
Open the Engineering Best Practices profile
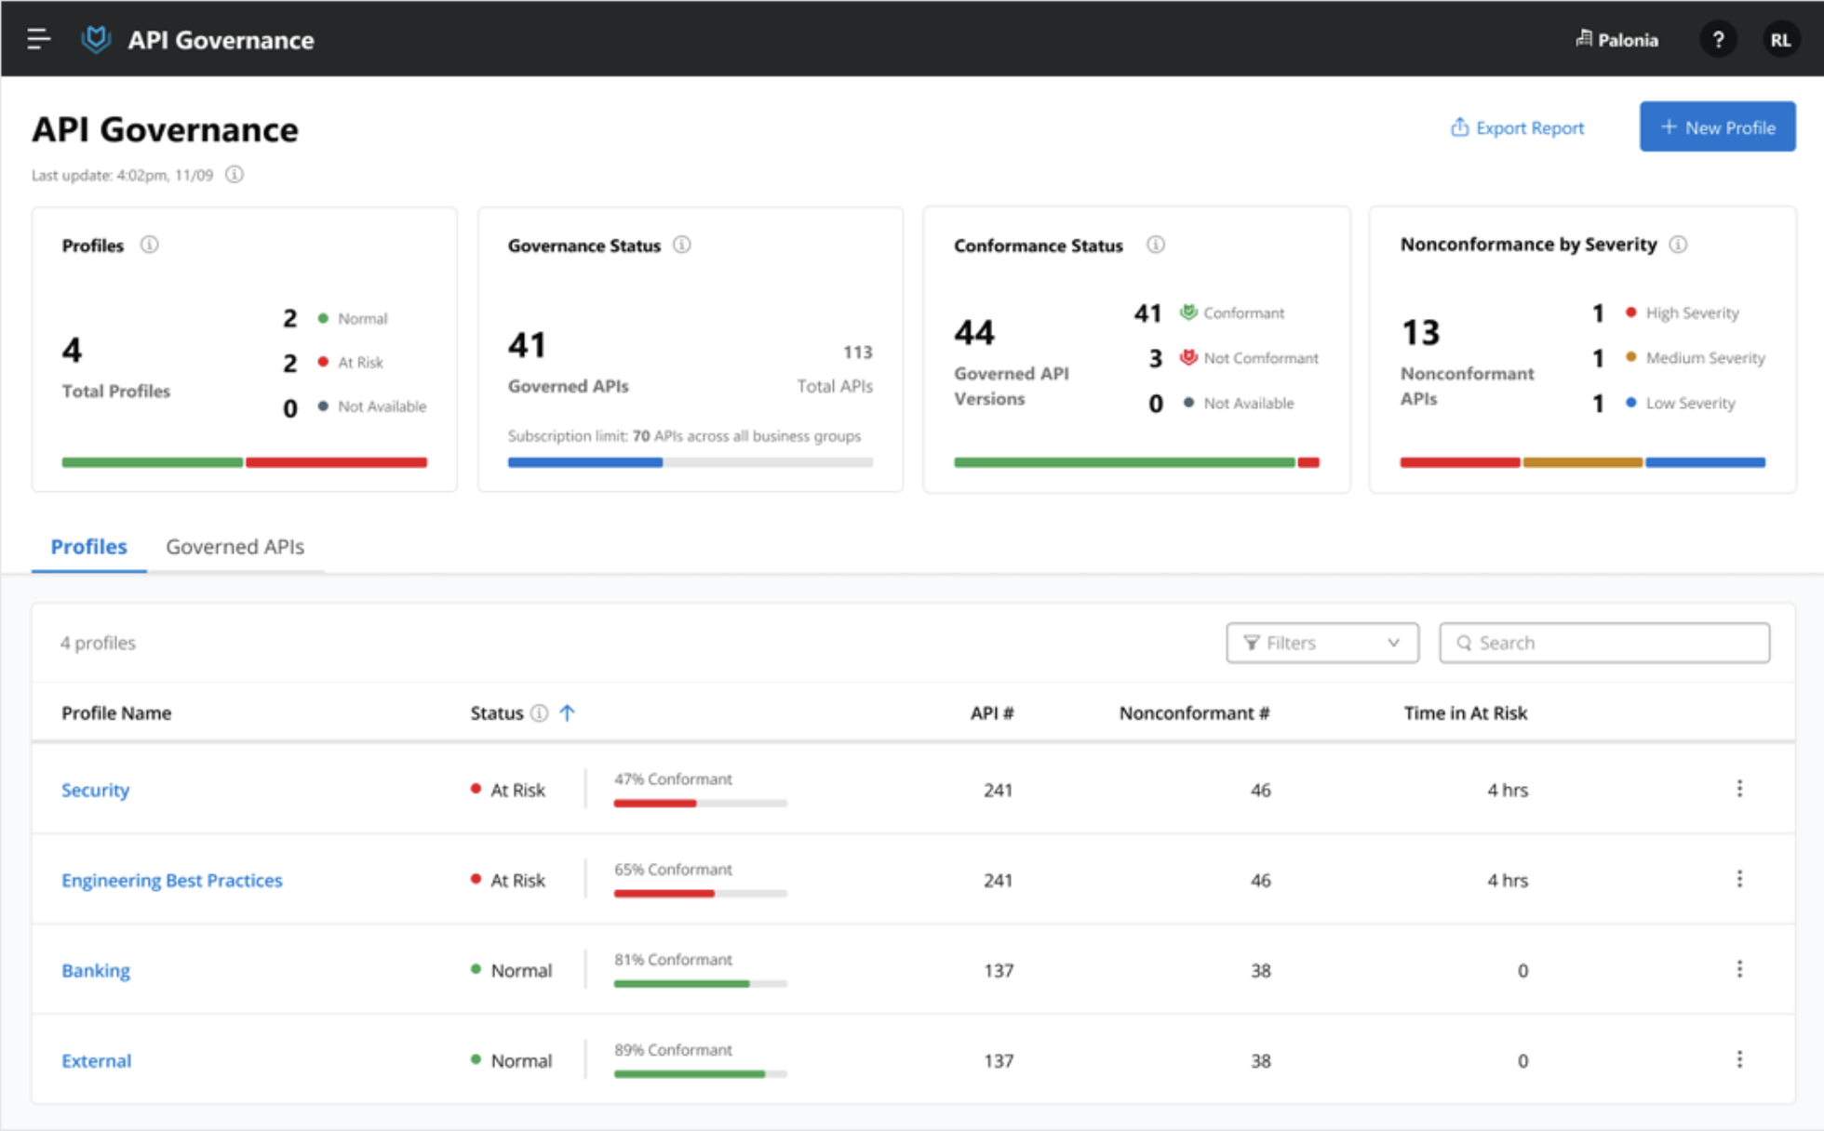tap(171, 880)
